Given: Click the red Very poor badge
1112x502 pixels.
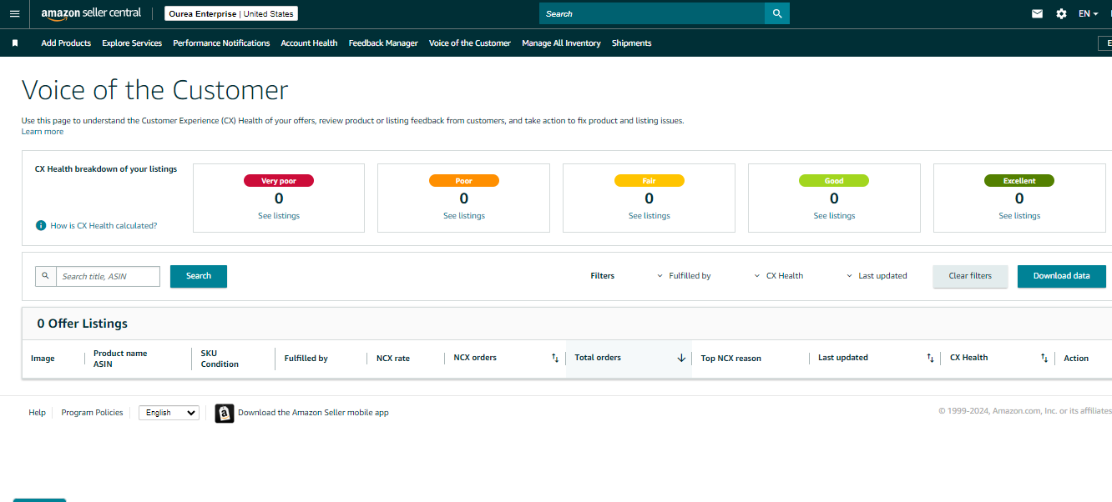Looking at the screenshot, I should 279,181.
